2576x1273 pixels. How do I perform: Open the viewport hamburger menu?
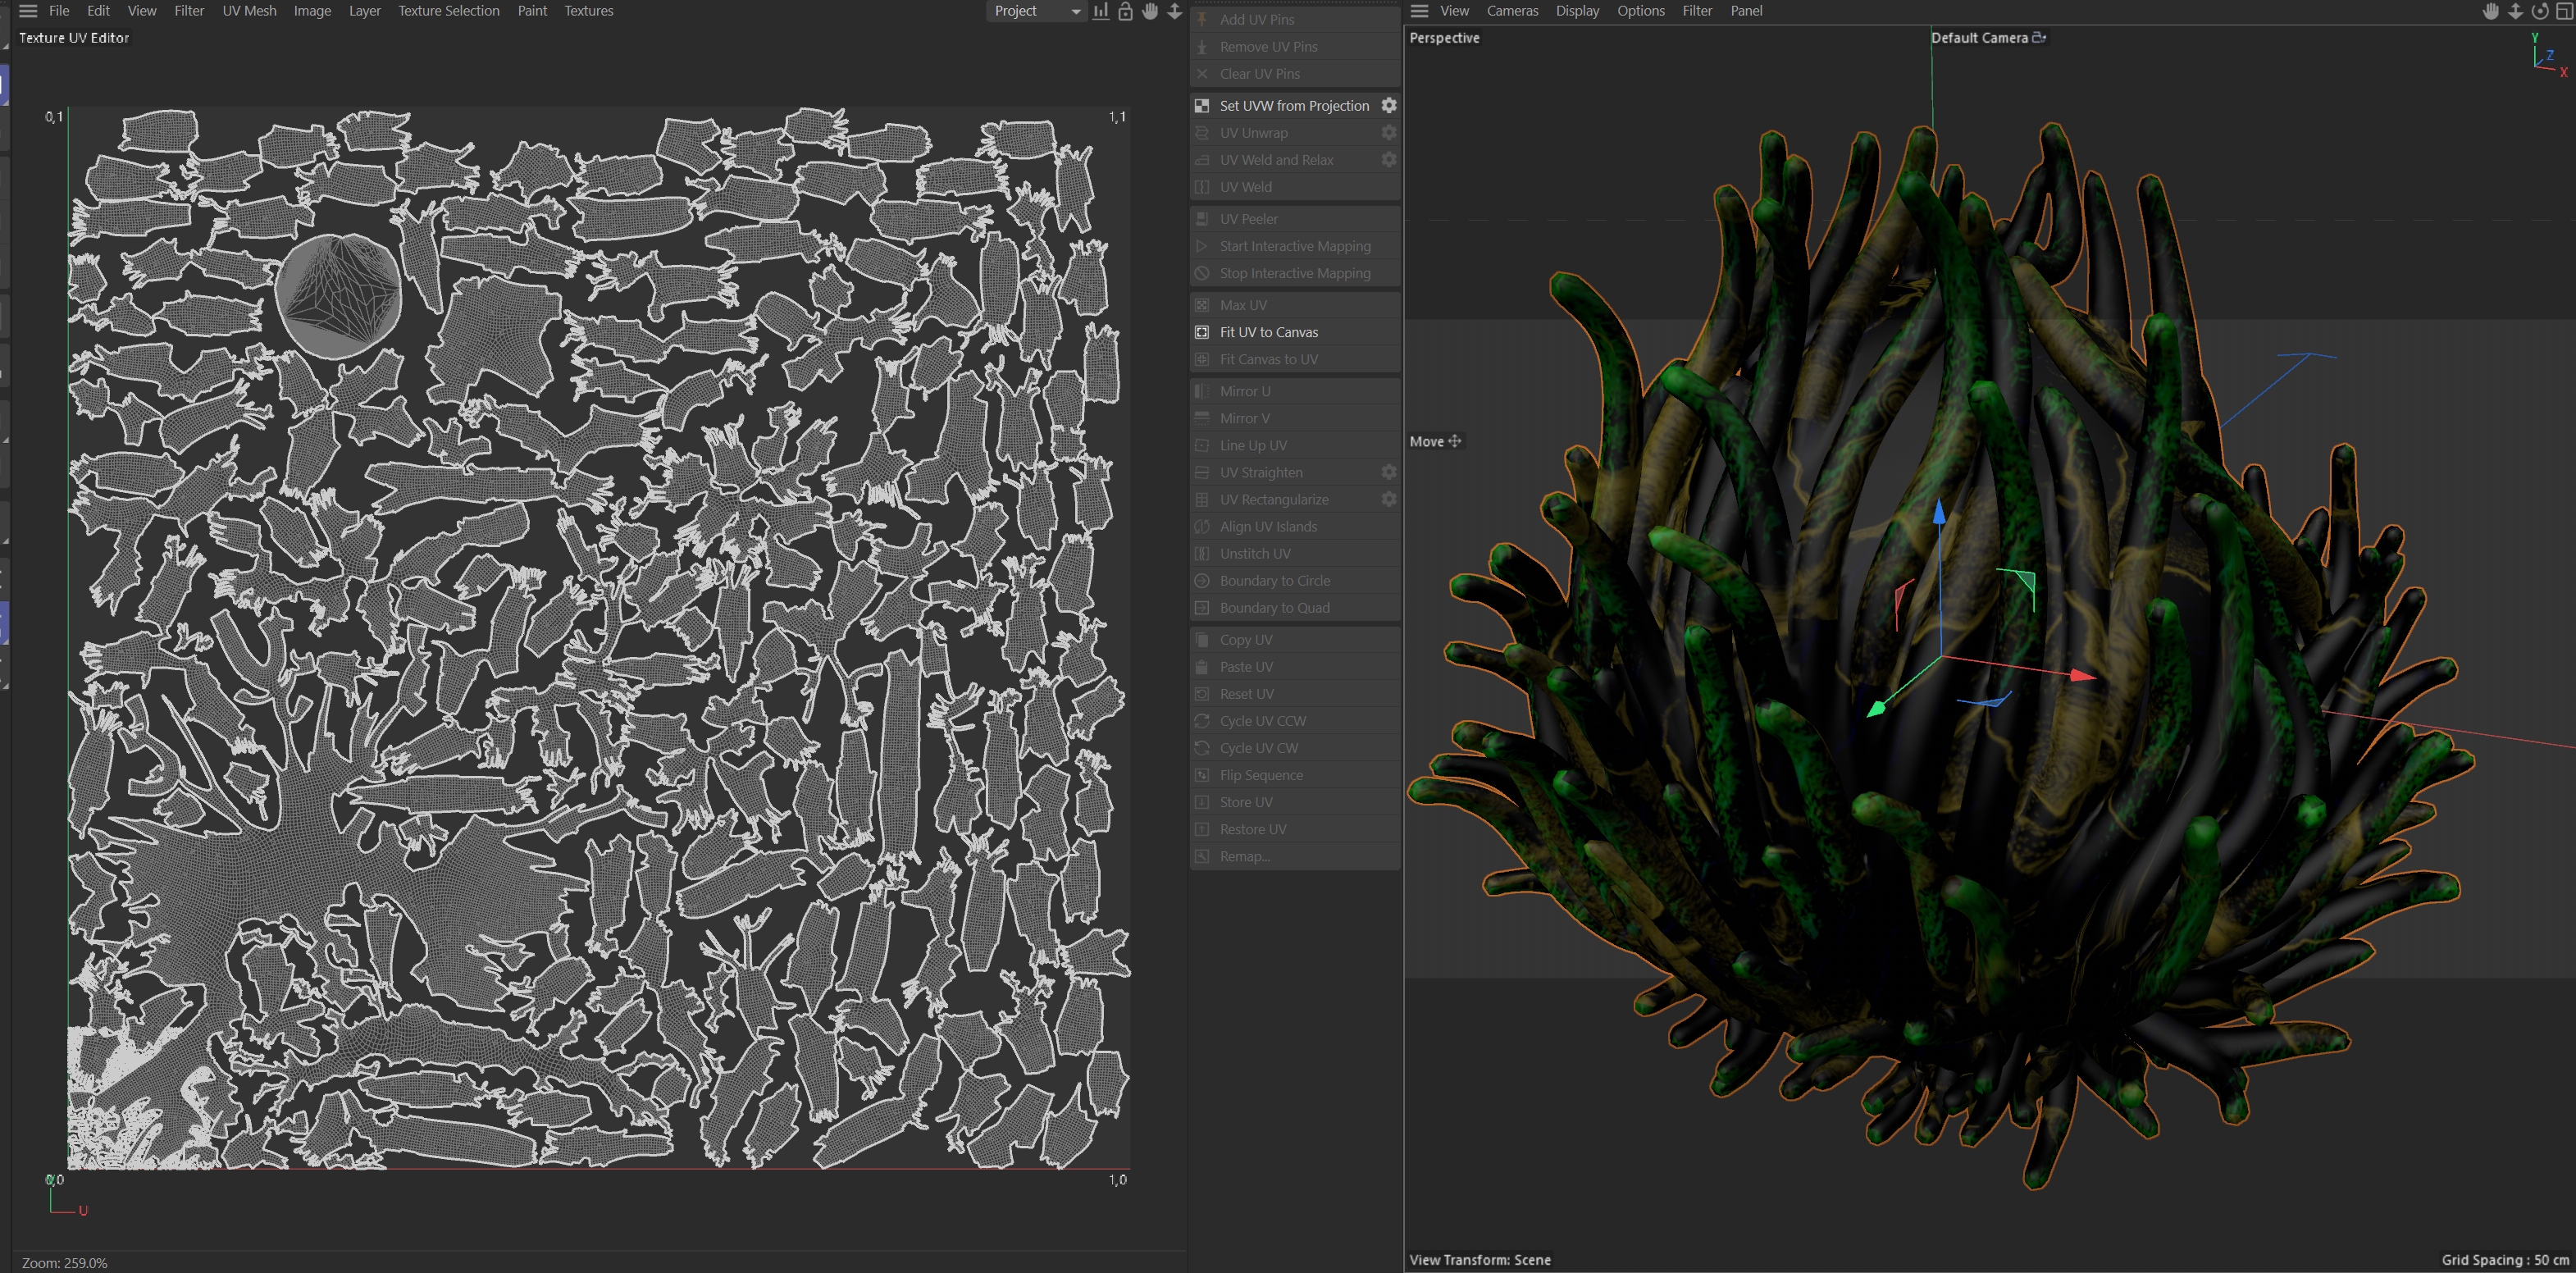(x=1419, y=11)
